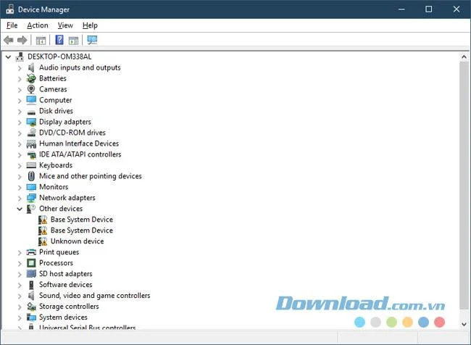The image size is (471, 345).
Task: Open the blue question mark Help toolbar icon
Action: click(x=59, y=40)
